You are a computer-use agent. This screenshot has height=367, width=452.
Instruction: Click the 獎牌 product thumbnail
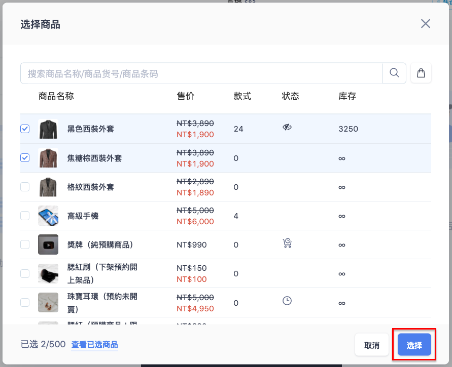click(48, 244)
